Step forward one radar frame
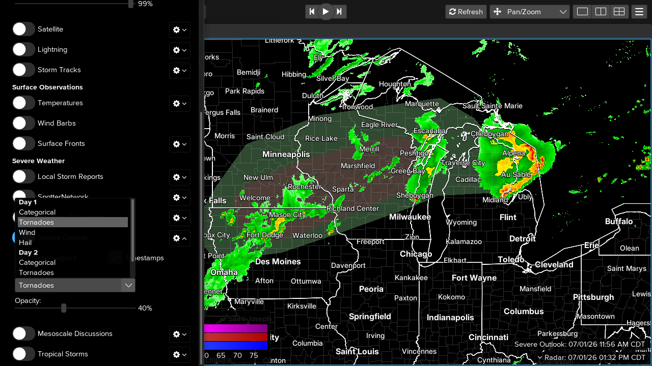Screen dimensions: 652x366 click(x=340, y=12)
